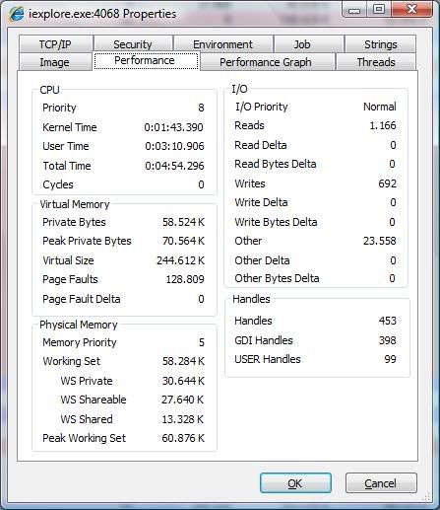Click Handles count value 453
This screenshot has width=440, height=510.
(388, 321)
